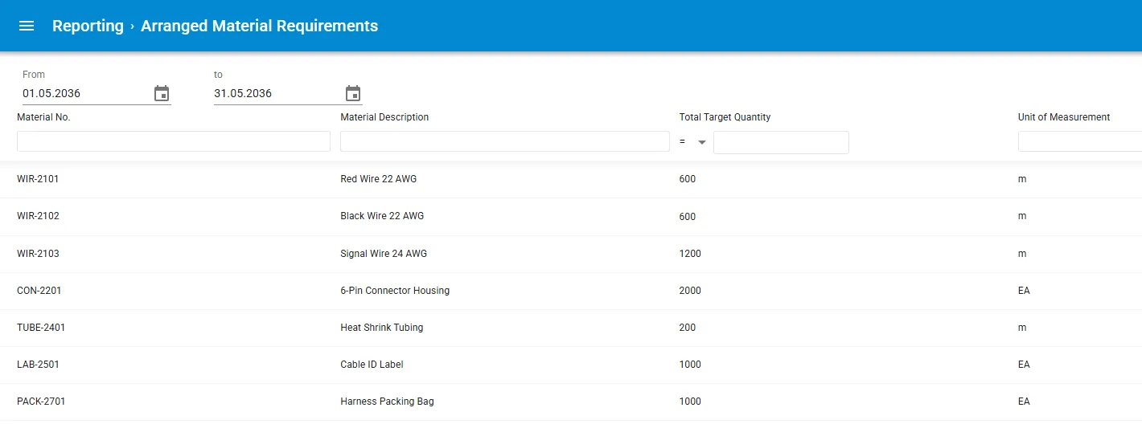Screen dimensions: 1142x424
Task: Click unit m in WIR-2103 row
Action: (1022, 254)
